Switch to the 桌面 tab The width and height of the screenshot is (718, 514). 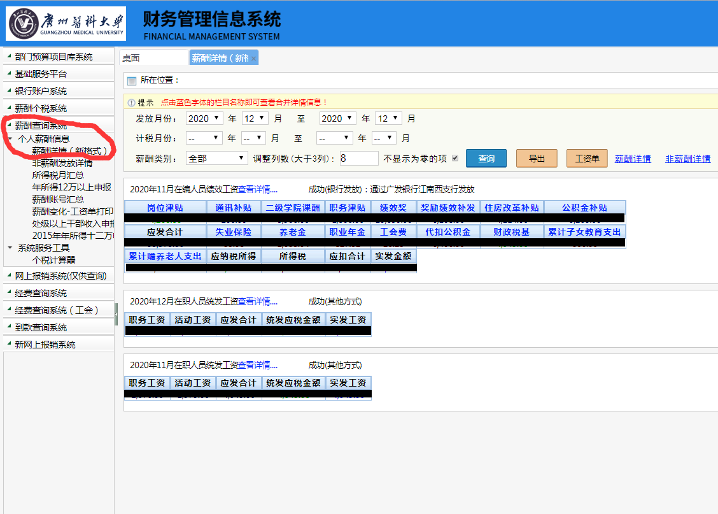click(153, 58)
